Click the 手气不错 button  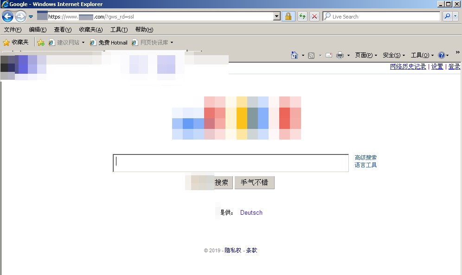(x=254, y=183)
